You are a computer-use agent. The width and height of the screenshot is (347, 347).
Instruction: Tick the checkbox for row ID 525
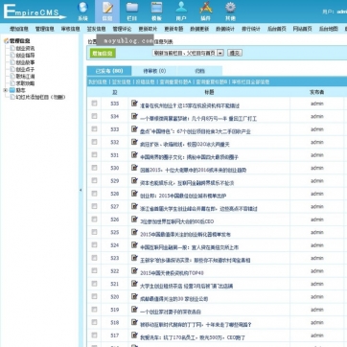[94, 232]
